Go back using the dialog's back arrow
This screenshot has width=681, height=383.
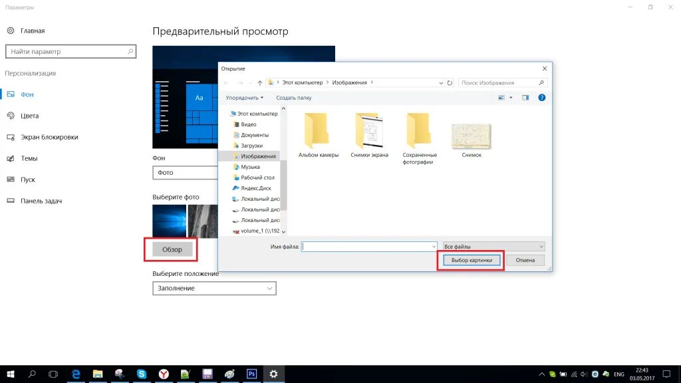[x=226, y=82]
